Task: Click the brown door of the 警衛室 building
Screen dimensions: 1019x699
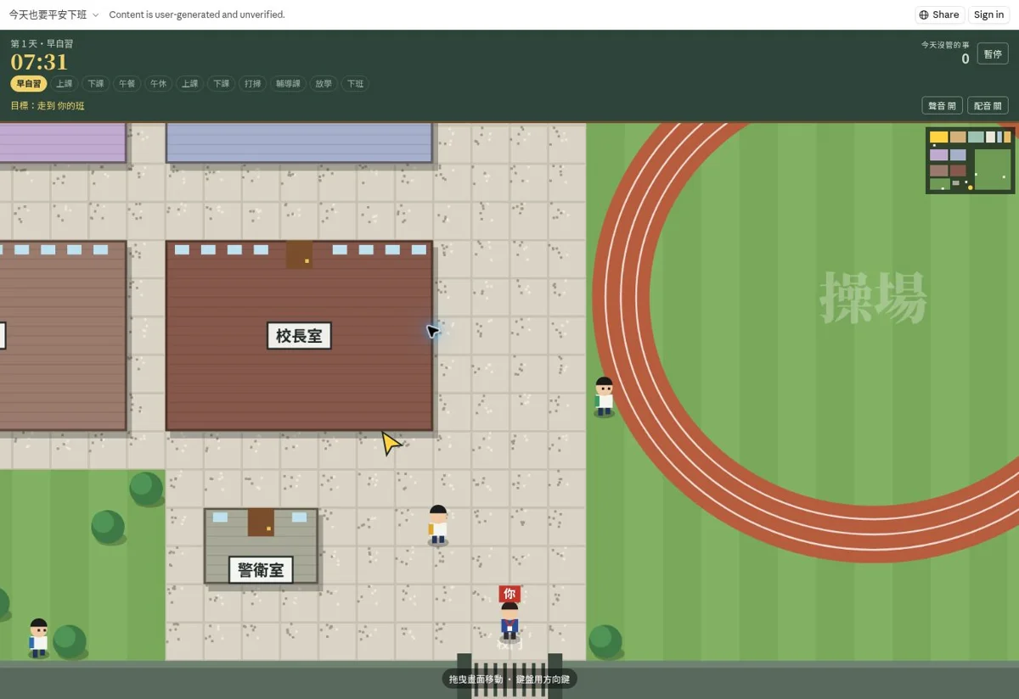Action: pos(261,523)
